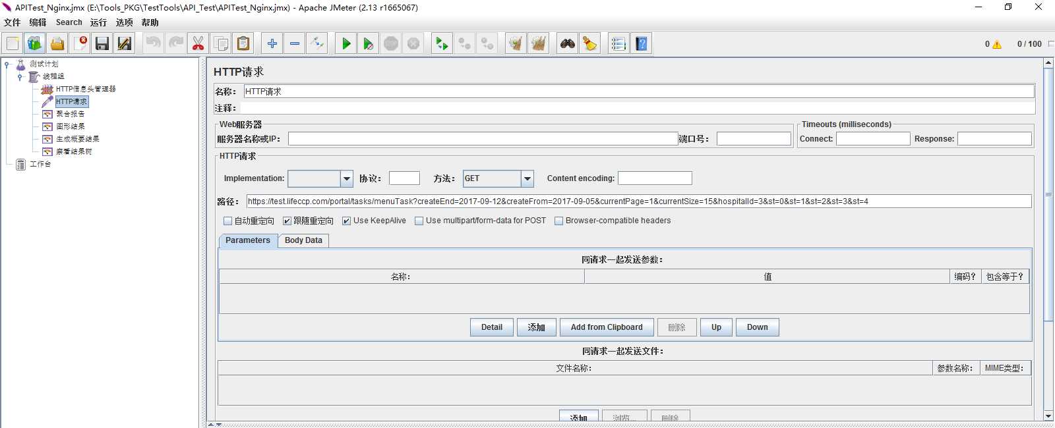
Task: Click the Open file folder icon
Action: [57, 43]
